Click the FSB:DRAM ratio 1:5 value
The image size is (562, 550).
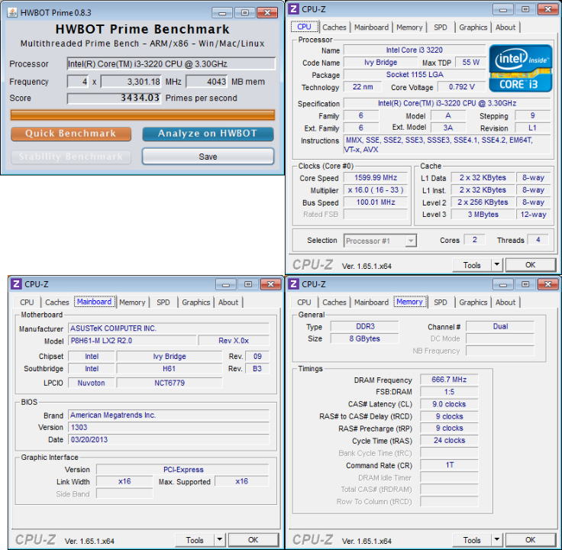[449, 392]
